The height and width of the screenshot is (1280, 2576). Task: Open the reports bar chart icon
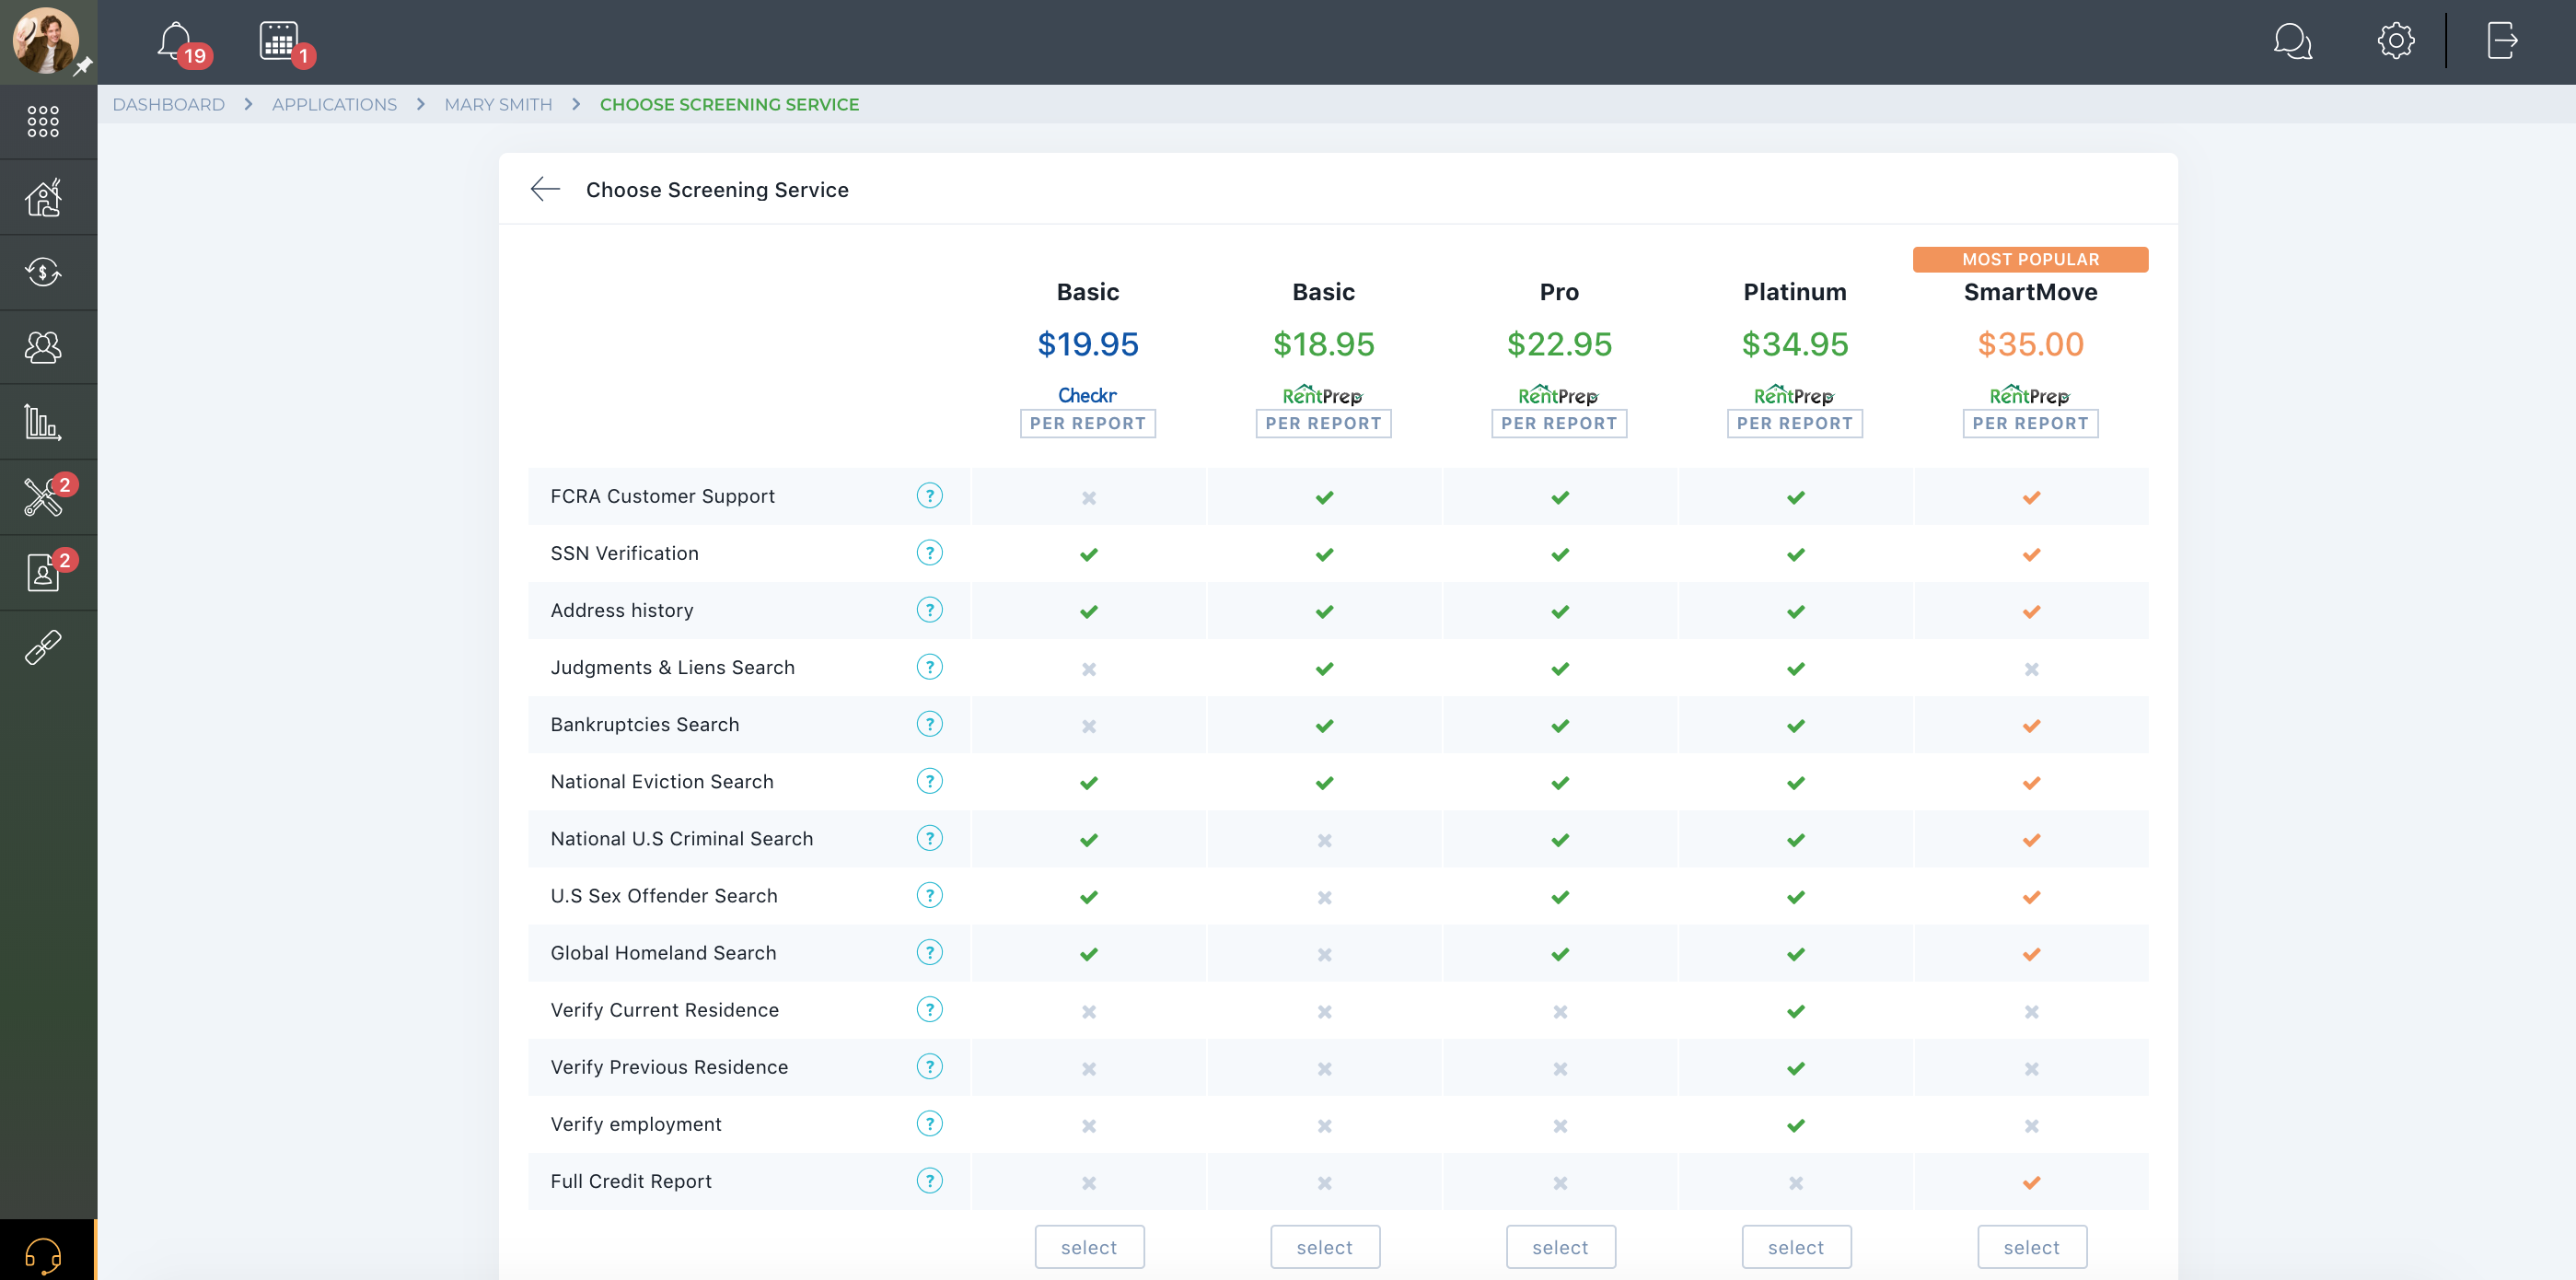click(x=43, y=422)
